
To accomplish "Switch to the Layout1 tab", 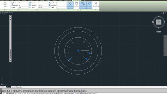I will coord(14,87).
